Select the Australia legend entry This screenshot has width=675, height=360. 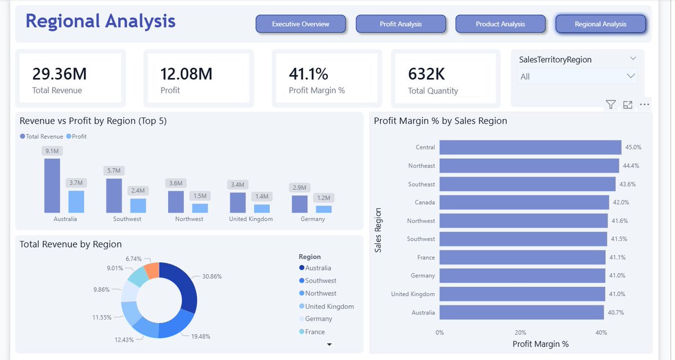click(x=315, y=268)
